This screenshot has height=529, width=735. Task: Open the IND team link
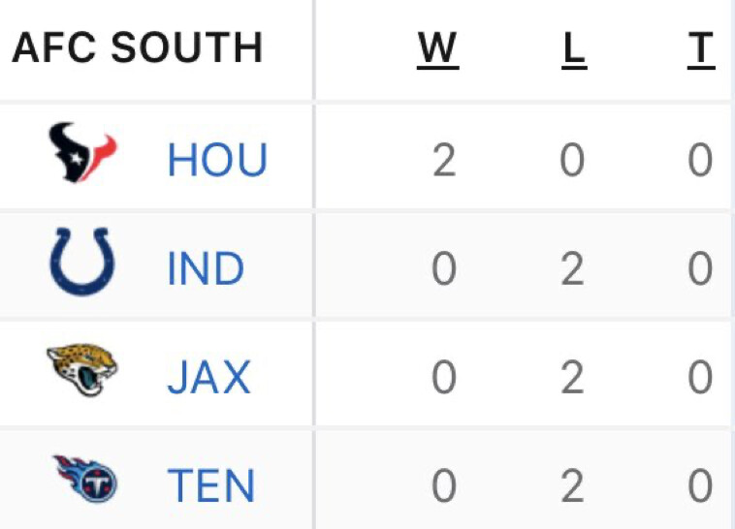coord(206,268)
